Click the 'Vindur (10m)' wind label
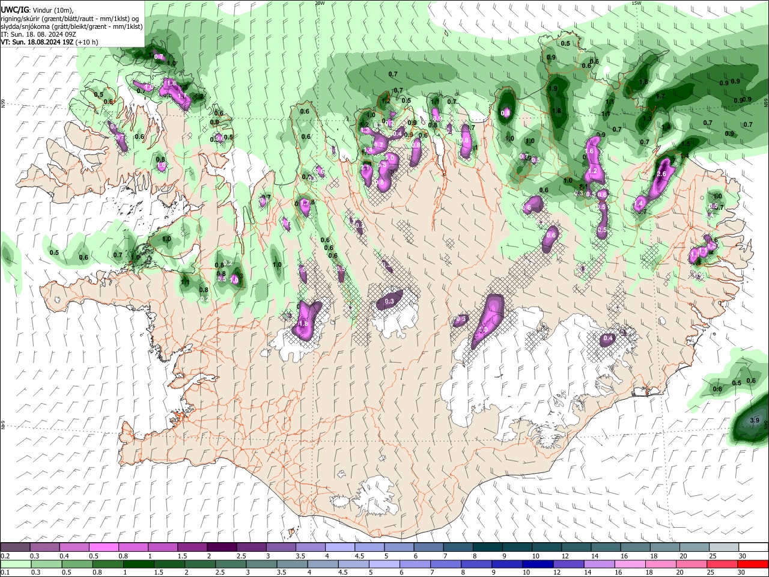This screenshot has width=769, height=577. tap(53, 11)
